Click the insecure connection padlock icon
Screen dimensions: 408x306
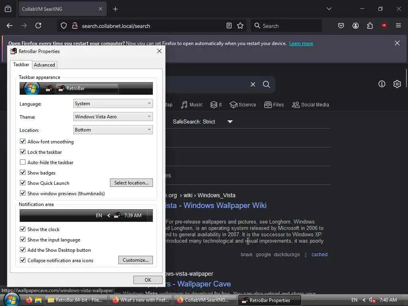(75, 26)
